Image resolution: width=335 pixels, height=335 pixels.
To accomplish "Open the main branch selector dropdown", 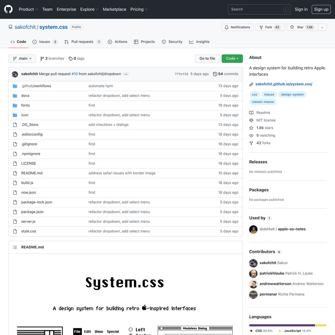I will (x=22, y=59).
